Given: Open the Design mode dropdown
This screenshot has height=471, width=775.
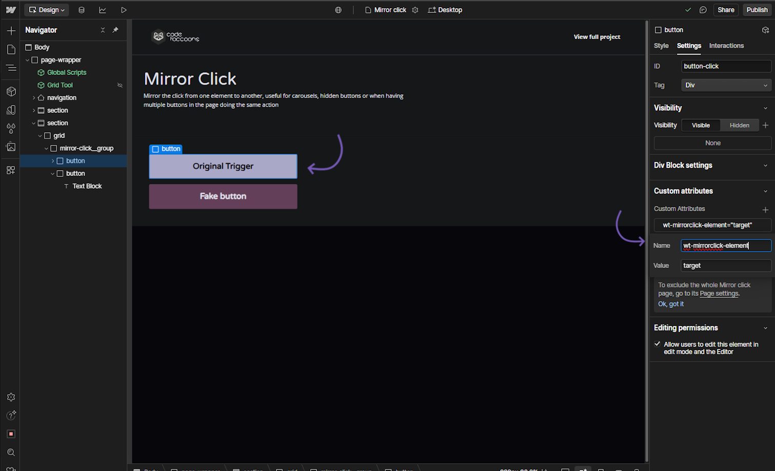Looking at the screenshot, I should [47, 10].
